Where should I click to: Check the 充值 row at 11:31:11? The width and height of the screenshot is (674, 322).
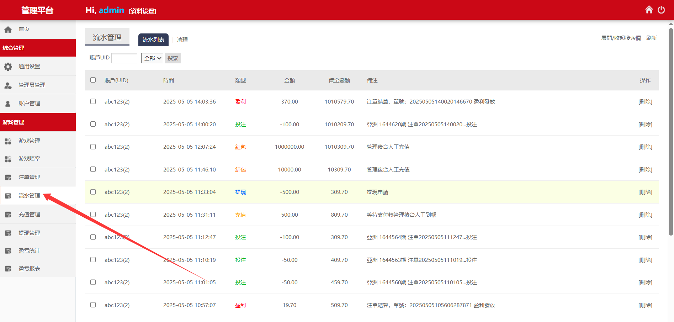[x=93, y=215]
